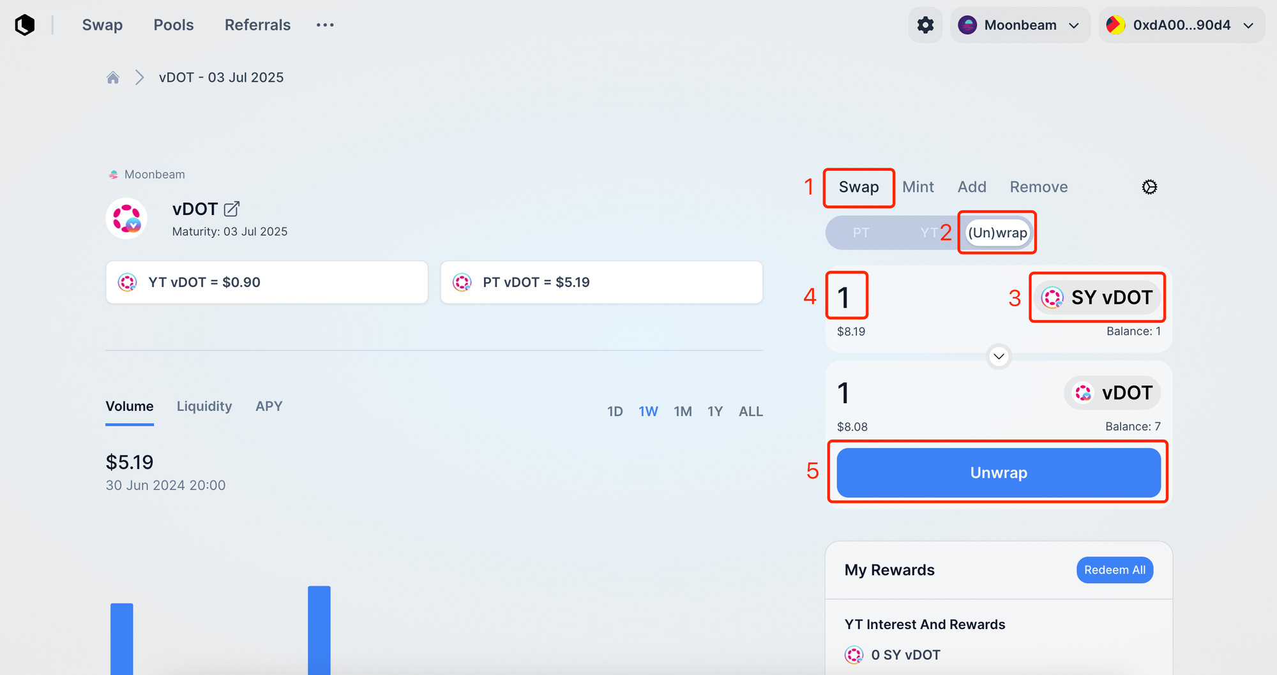Expand the Moonbeam network dropdown

[x=1020, y=25]
